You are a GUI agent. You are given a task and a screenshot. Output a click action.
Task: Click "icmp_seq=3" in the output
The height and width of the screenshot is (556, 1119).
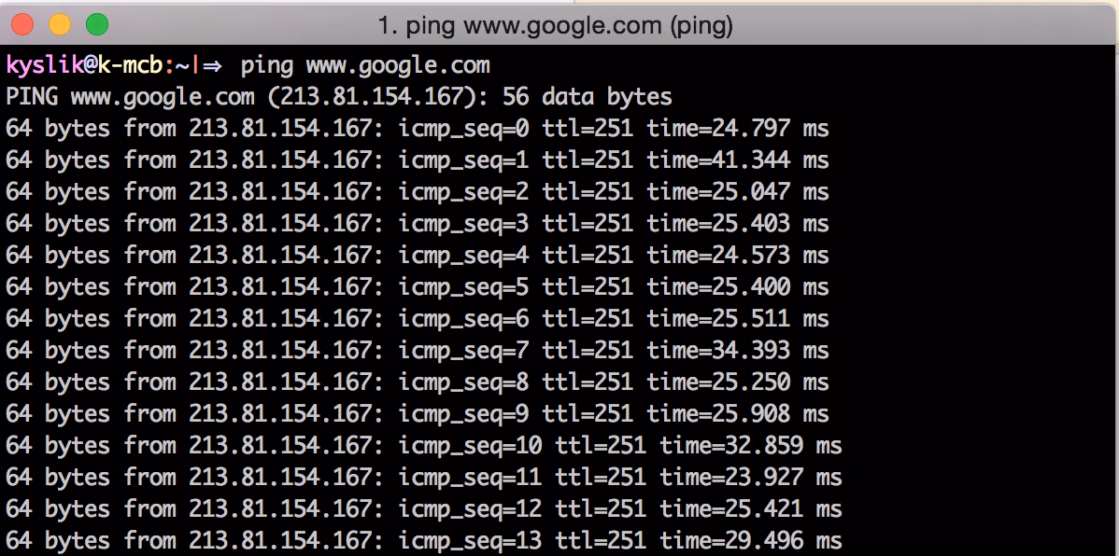463,224
